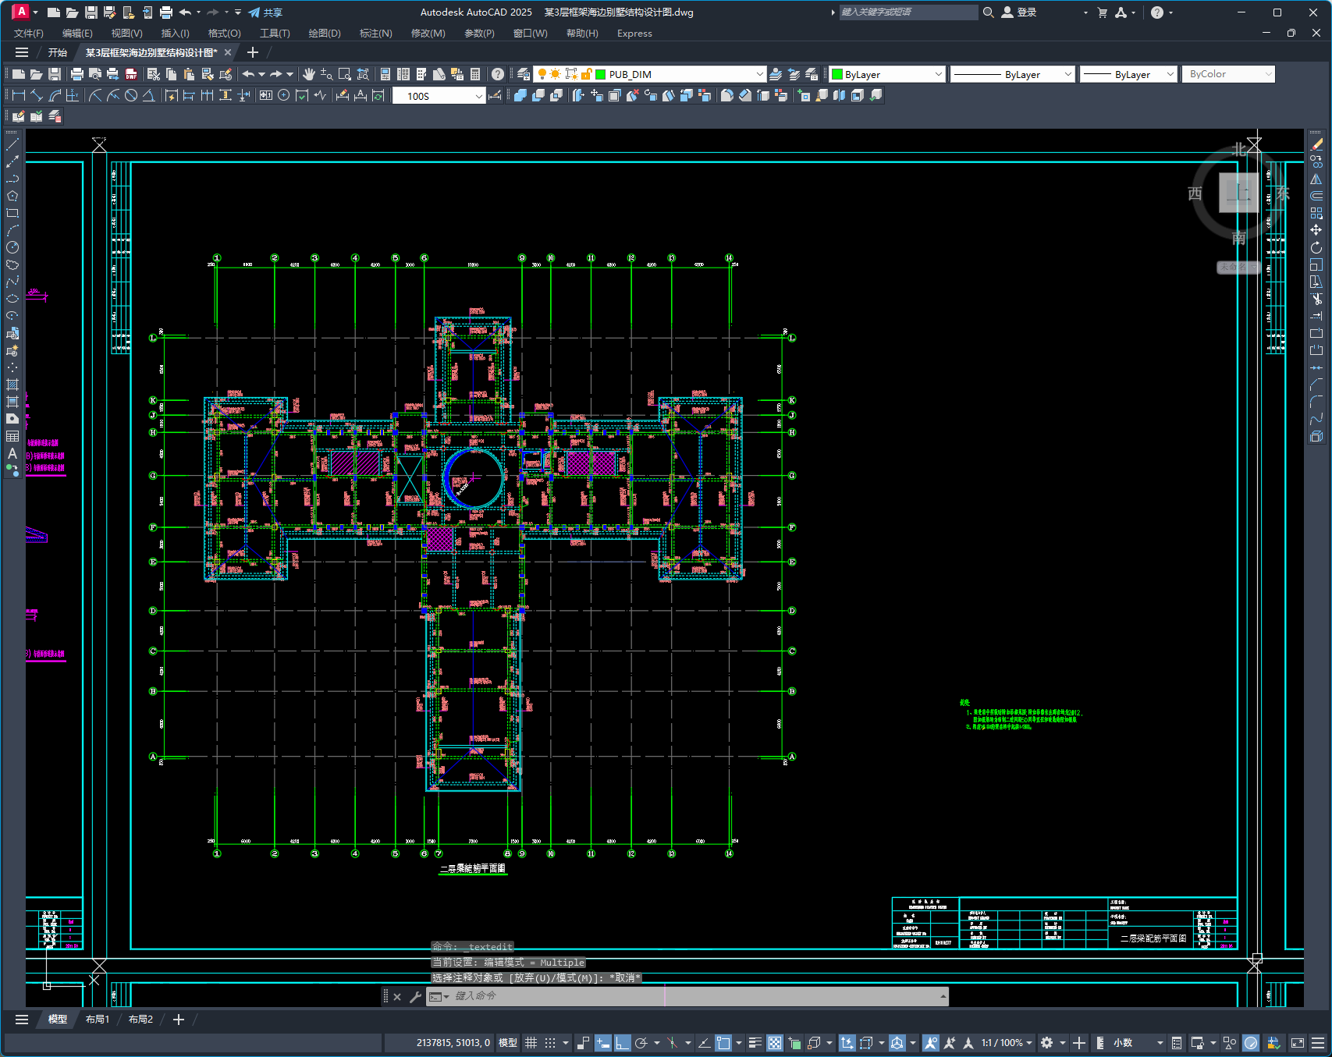The image size is (1332, 1057).
Task: Toggle the drawing grid display
Action: point(531,1043)
